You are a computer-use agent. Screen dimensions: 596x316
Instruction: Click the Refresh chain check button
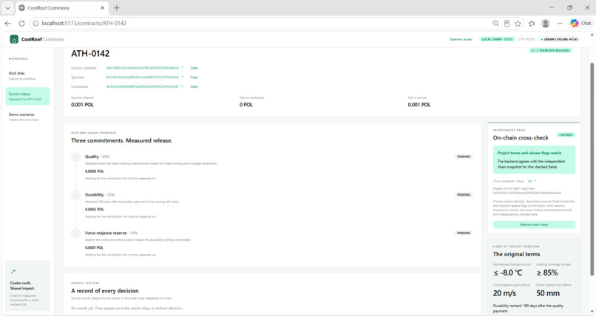[x=534, y=224]
